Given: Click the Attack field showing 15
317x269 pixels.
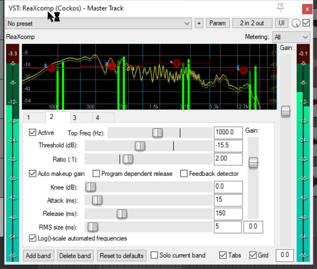Looking at the screenshot, I should pyautogui.click(x=228, y=200).
